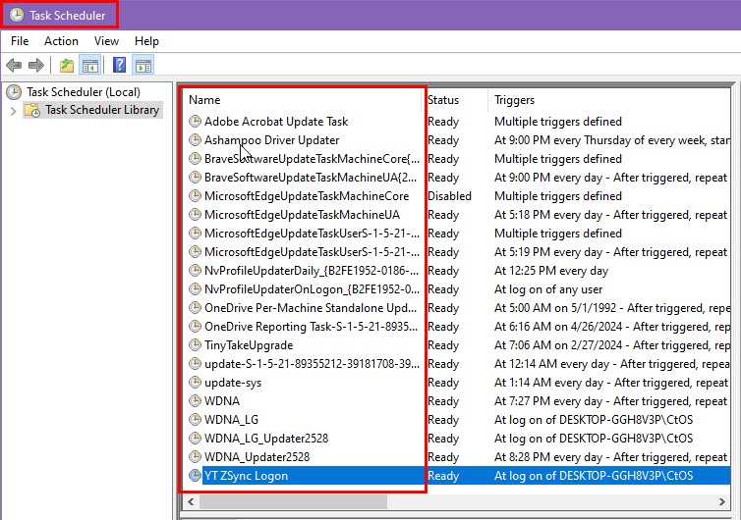741x520 pixels.
Task: Select the OneDrive Per-Machine Standalone Update task
Action: click(x=311, y=308)
